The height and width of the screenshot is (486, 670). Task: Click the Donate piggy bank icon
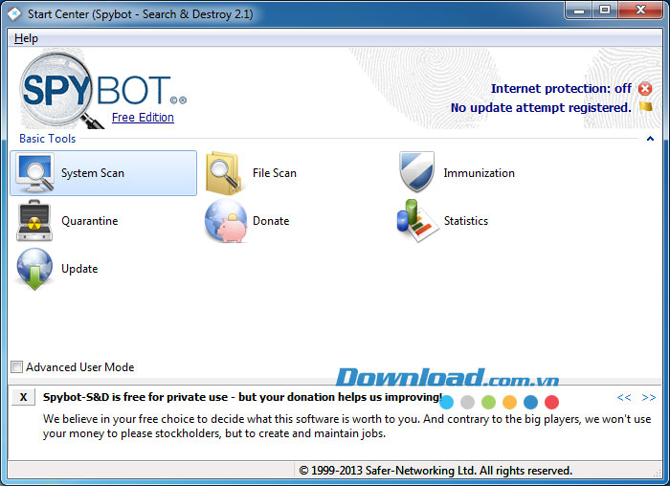point(226,221)
